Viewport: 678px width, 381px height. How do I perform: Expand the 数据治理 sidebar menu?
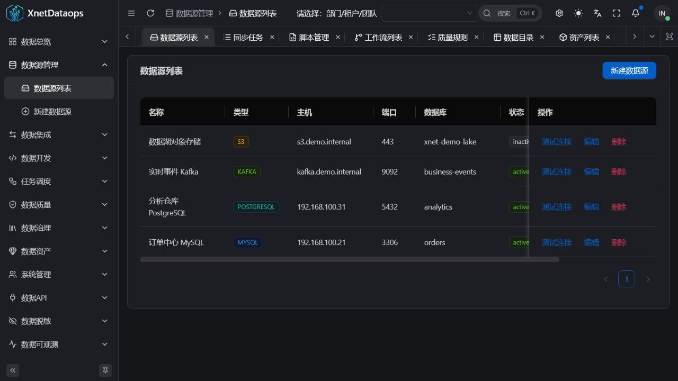[x=59, y=228]
